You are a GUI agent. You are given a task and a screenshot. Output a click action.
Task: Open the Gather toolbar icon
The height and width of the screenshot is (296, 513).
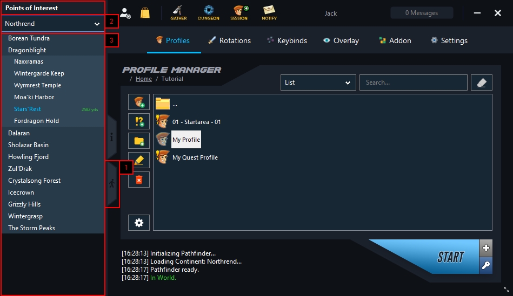[178, 13]
